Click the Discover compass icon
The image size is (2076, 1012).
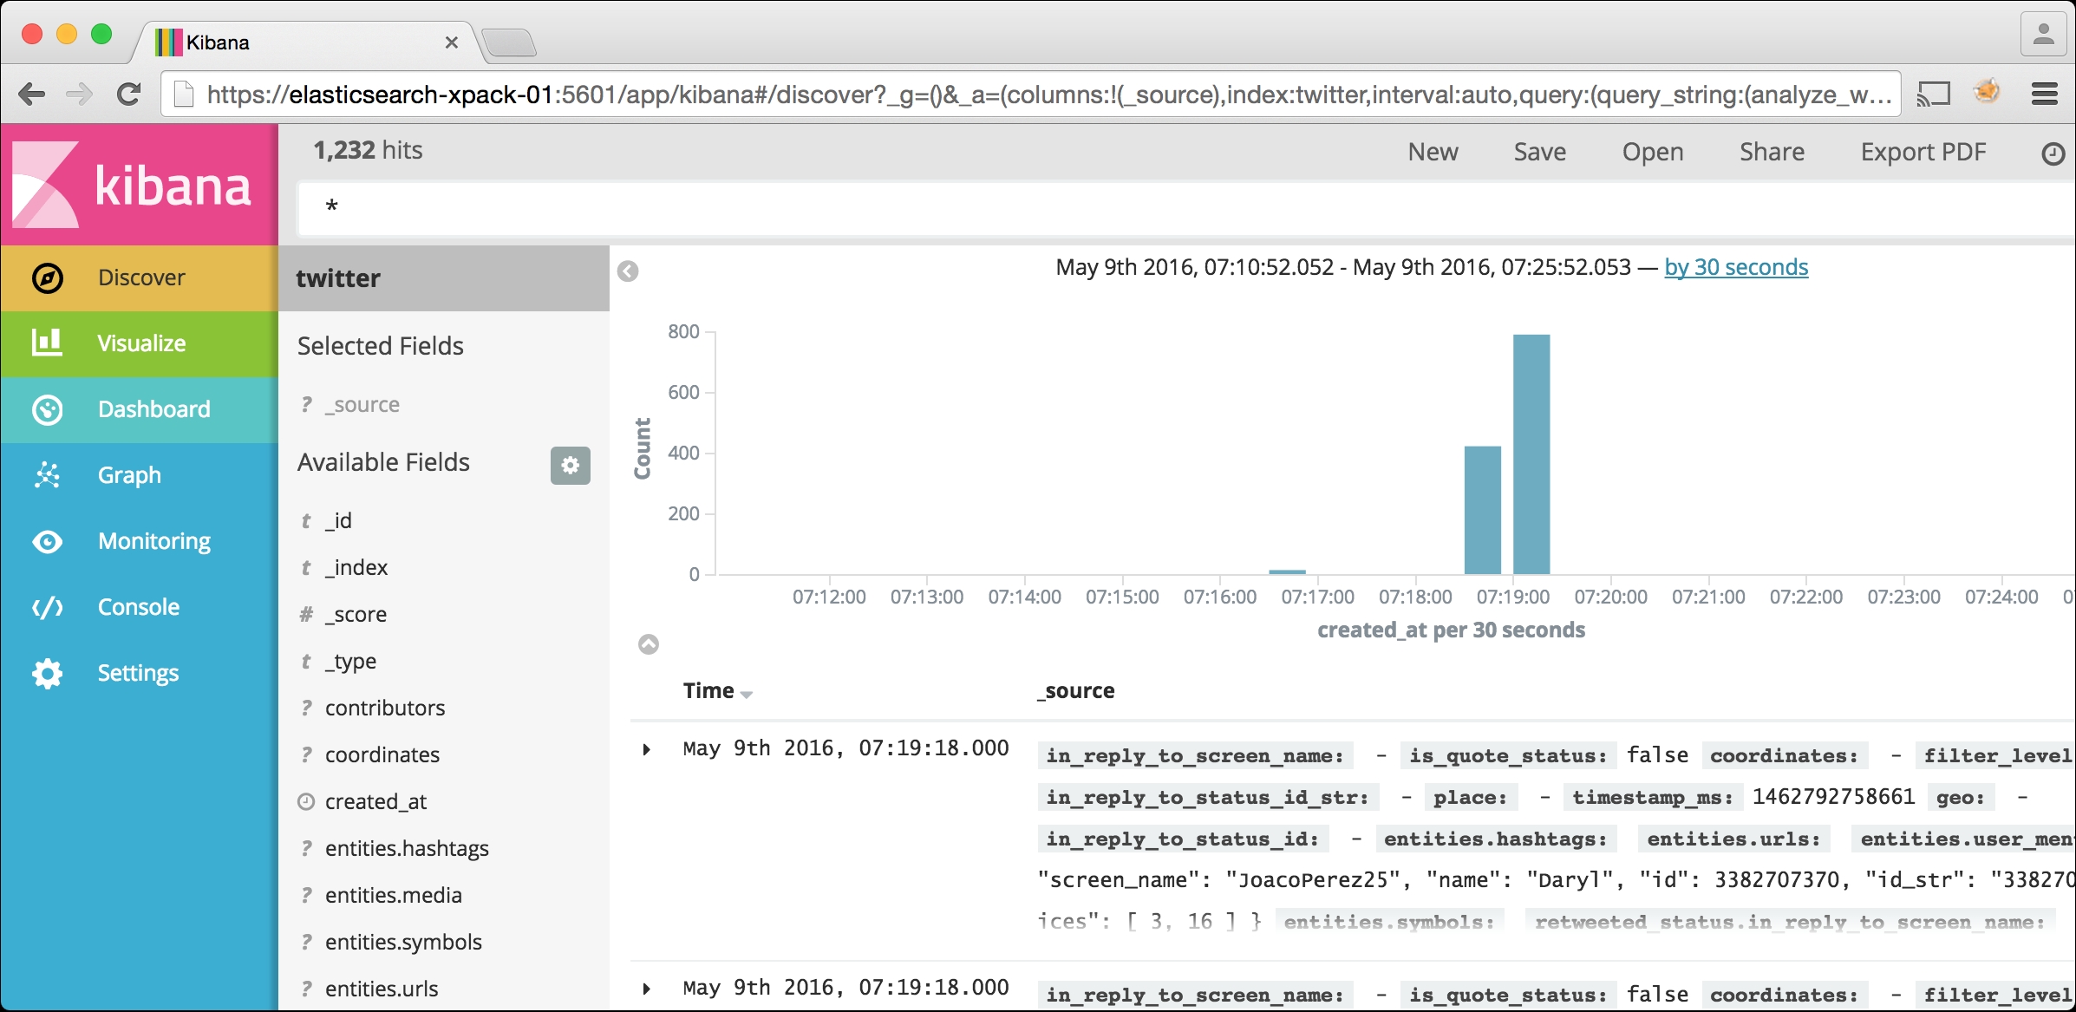(48, 277)
